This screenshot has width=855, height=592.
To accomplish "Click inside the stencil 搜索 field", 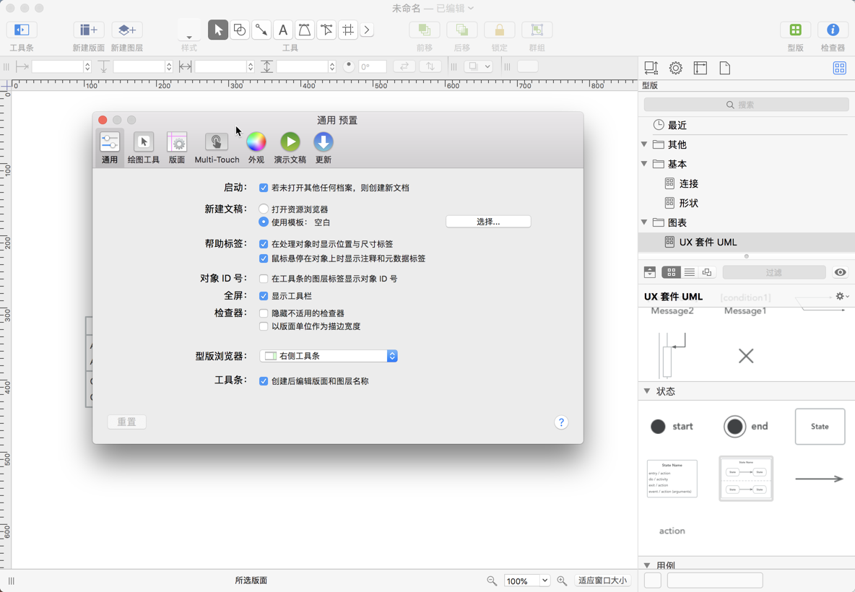I will click(745, 104).
